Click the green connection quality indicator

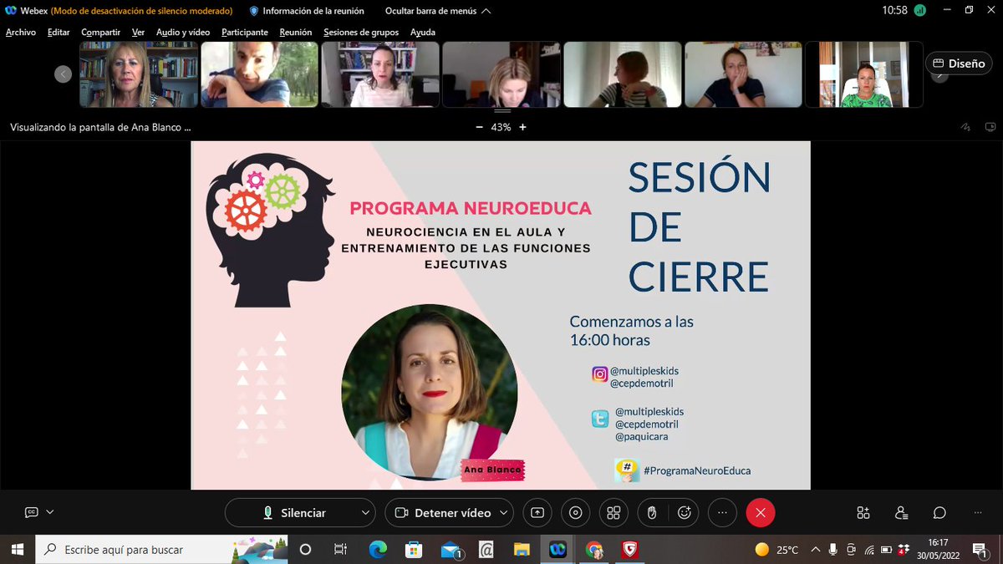pos(919,11)
